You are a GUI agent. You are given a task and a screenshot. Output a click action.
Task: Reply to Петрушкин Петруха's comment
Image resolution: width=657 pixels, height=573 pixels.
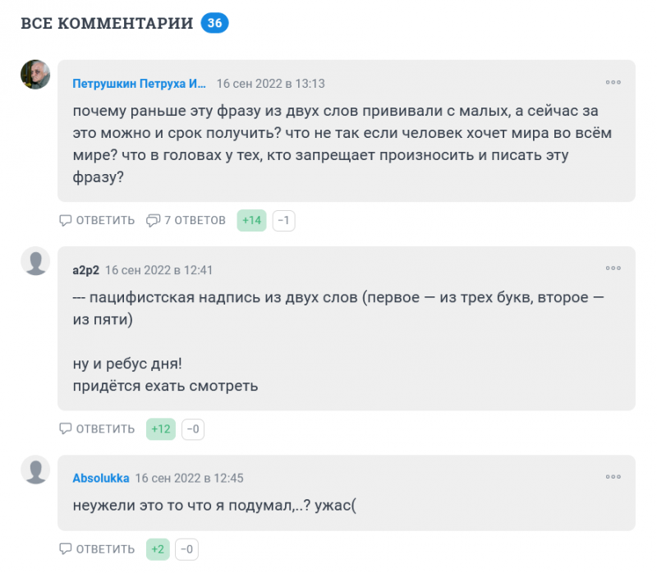[97, 220]
